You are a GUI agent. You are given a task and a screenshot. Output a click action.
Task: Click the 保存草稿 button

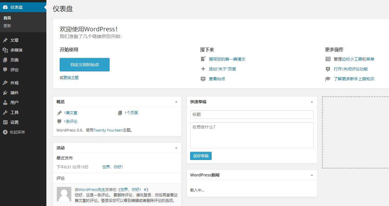[201, 156]
